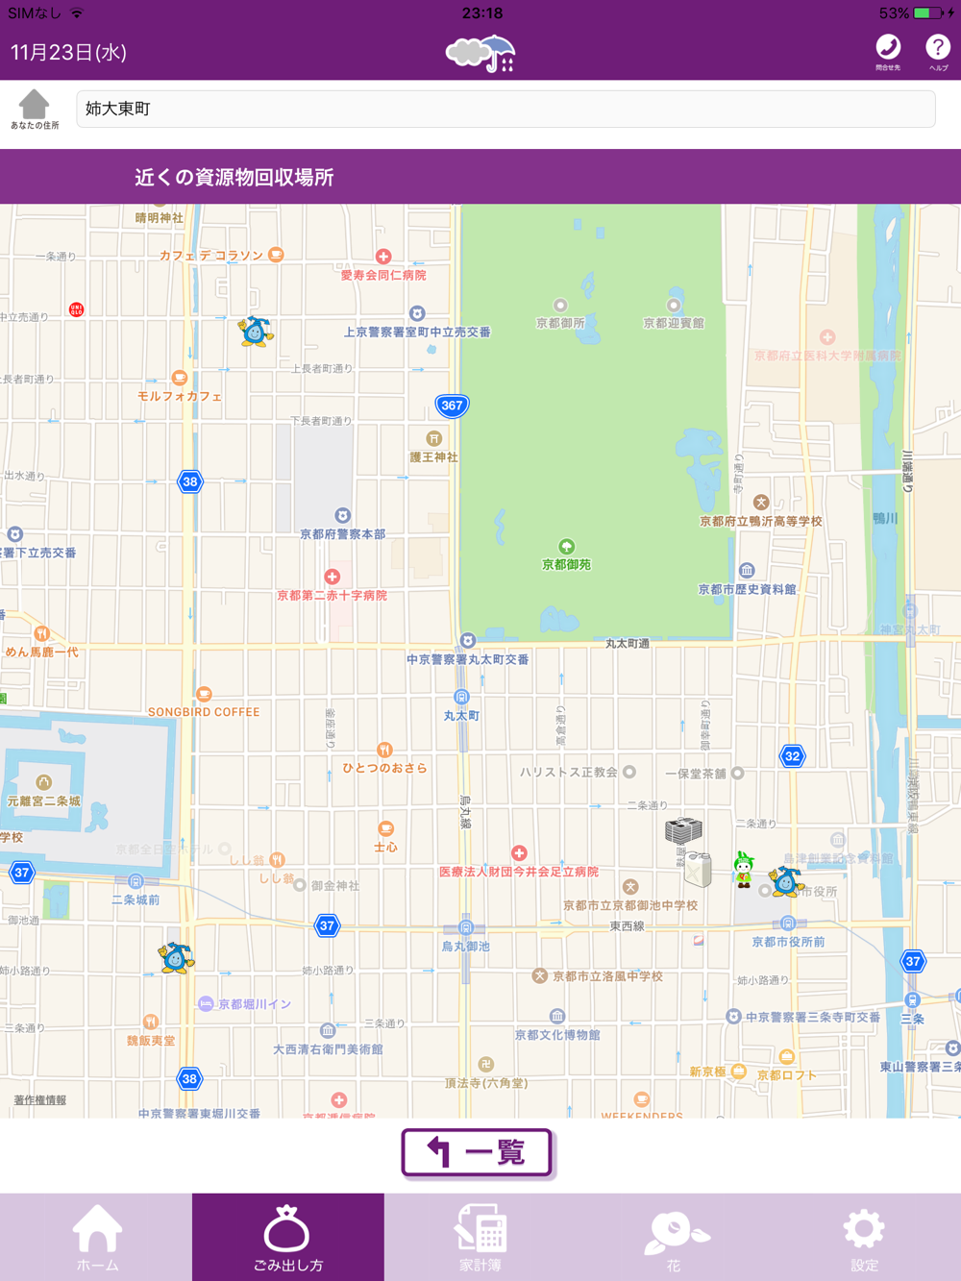Tap the 京都文化博物館 museum pin
961x1281 pixels.
point(557,1017)
